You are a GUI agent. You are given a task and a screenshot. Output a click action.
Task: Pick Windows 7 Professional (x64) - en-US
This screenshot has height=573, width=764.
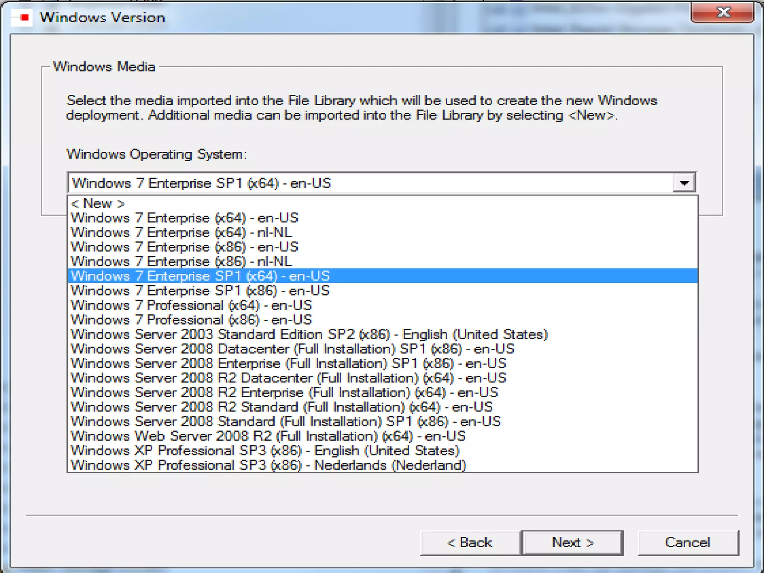tap(382, 305)
